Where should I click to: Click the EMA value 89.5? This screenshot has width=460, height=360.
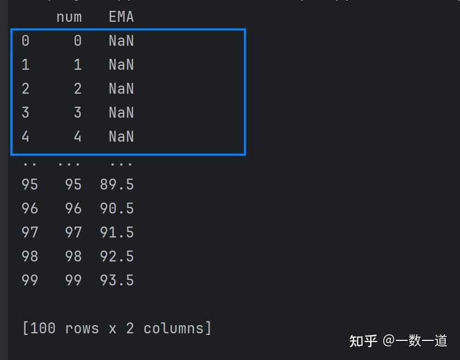(116, 185)
